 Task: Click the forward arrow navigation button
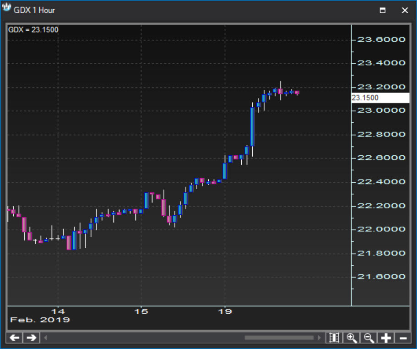pos(32,338)
